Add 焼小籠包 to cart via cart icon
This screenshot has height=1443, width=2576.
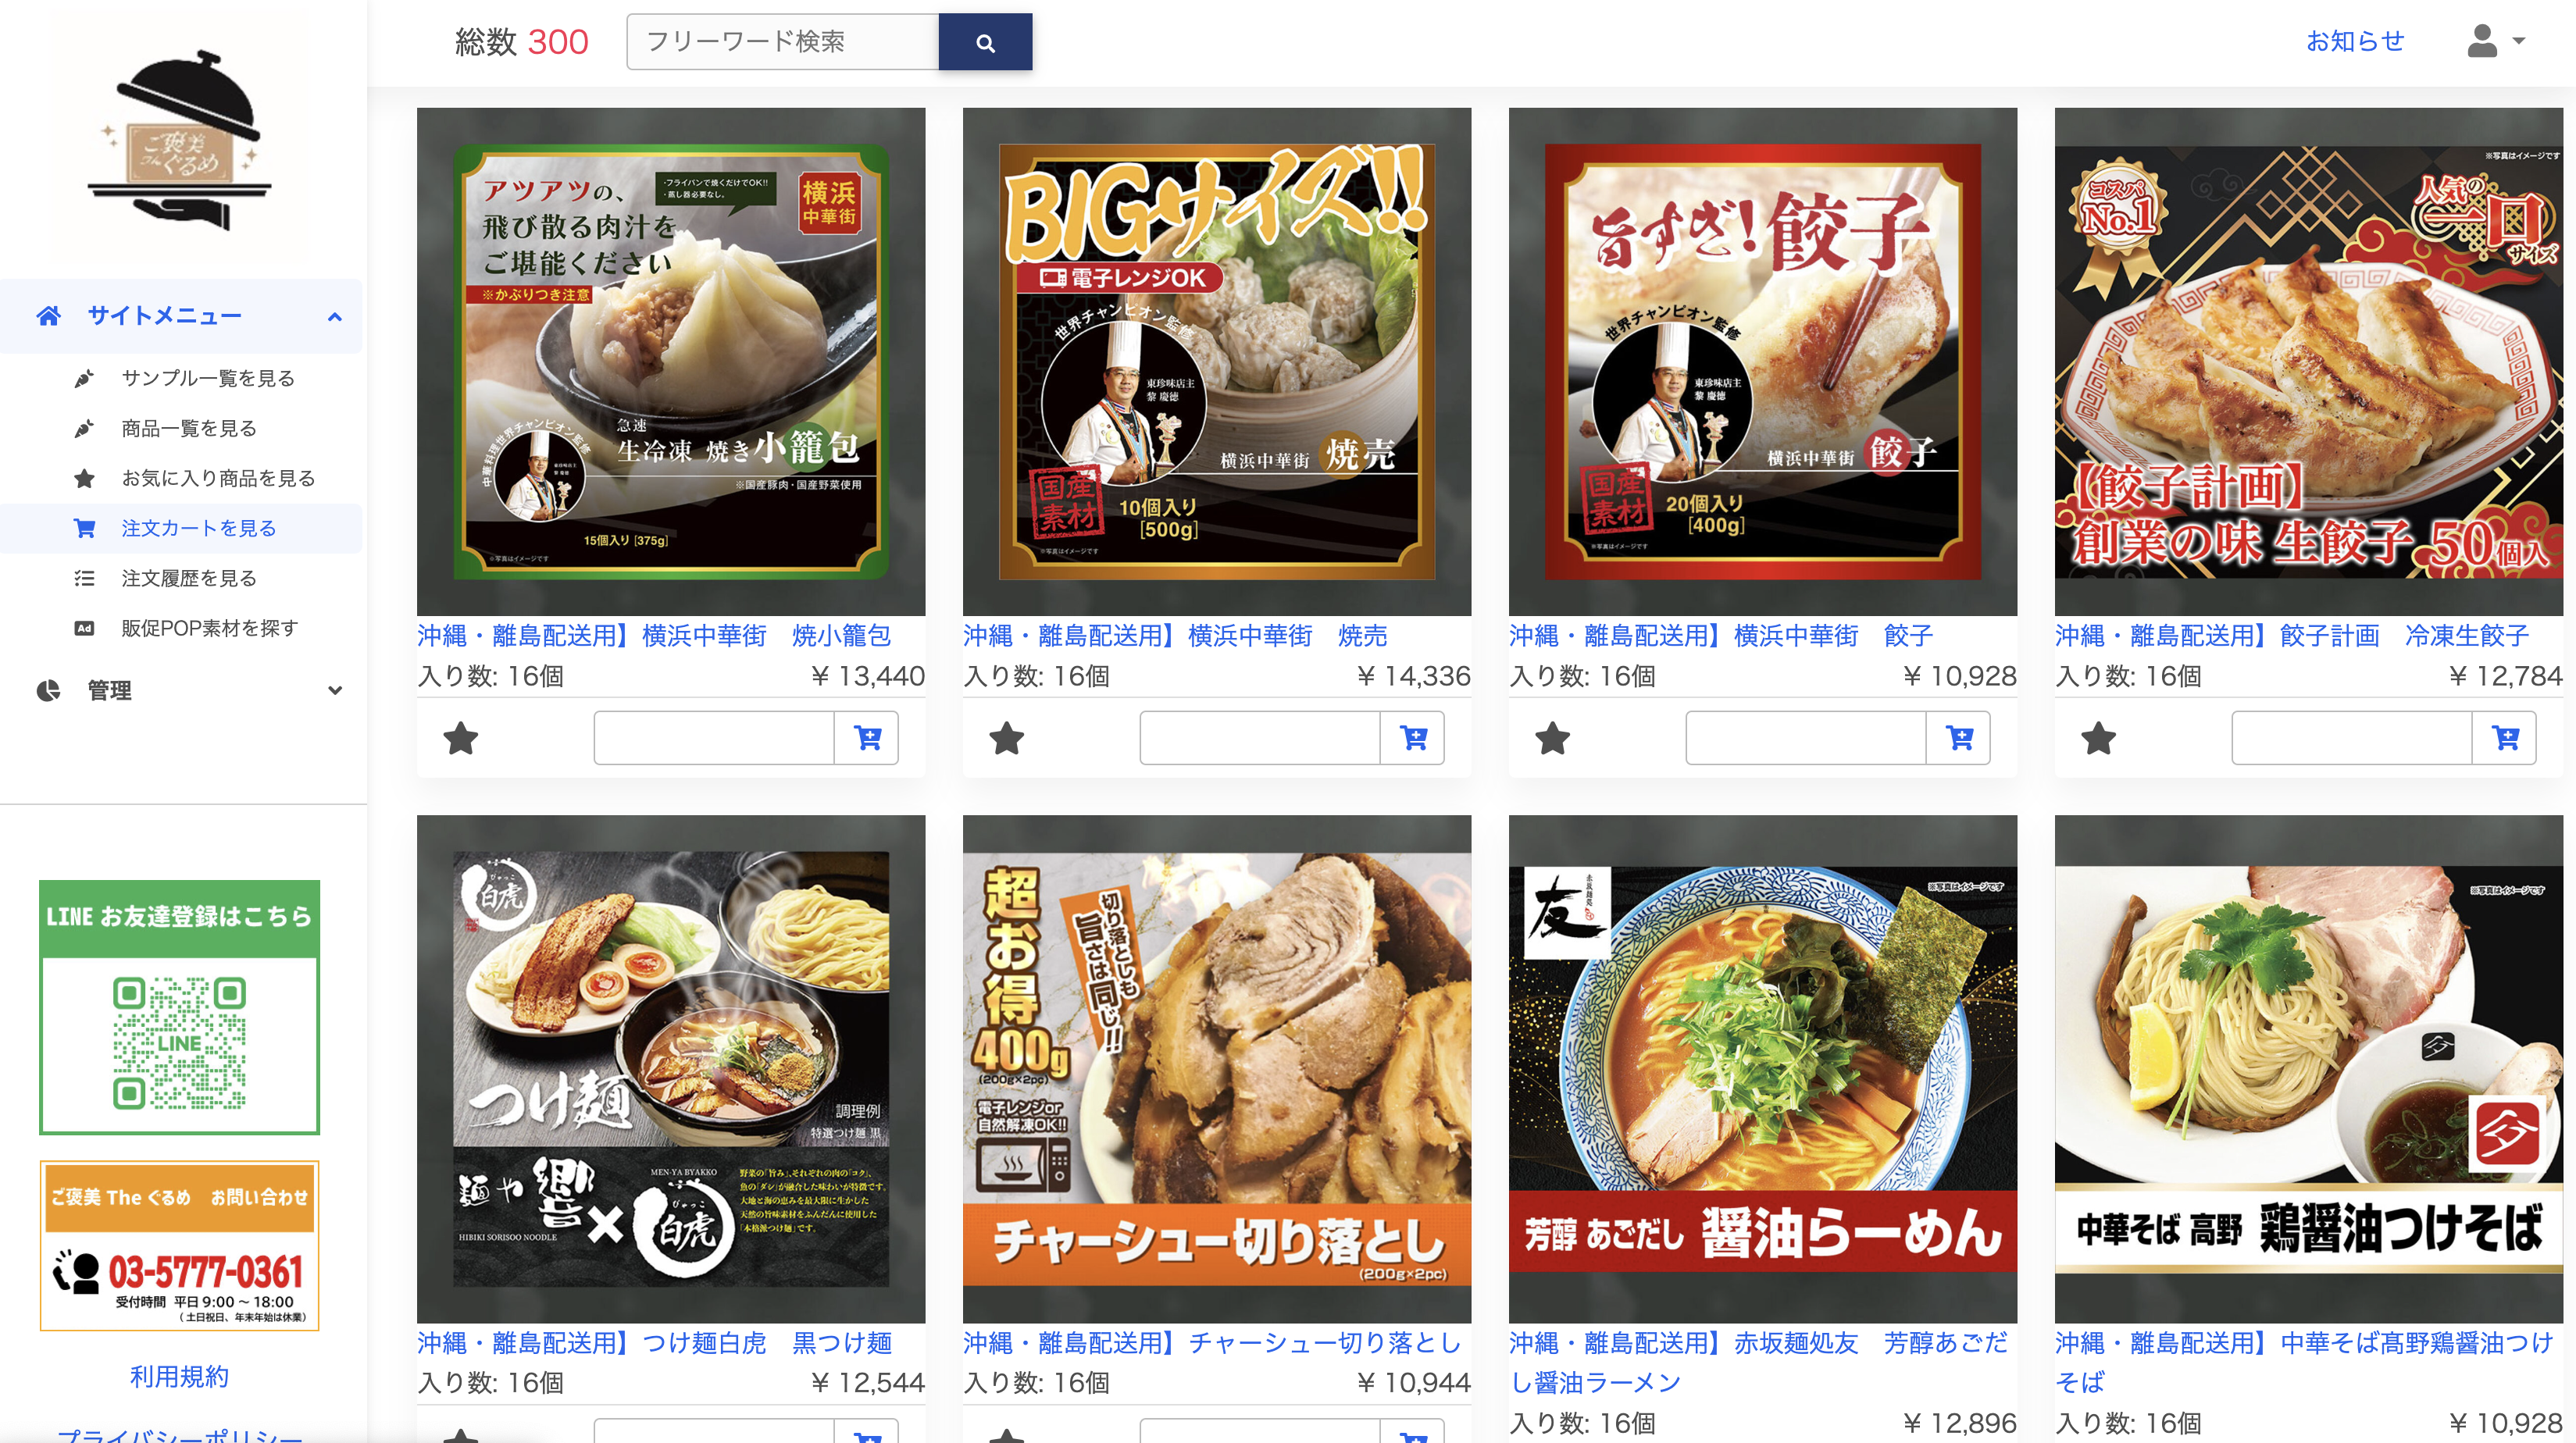(x=867, y=738)
